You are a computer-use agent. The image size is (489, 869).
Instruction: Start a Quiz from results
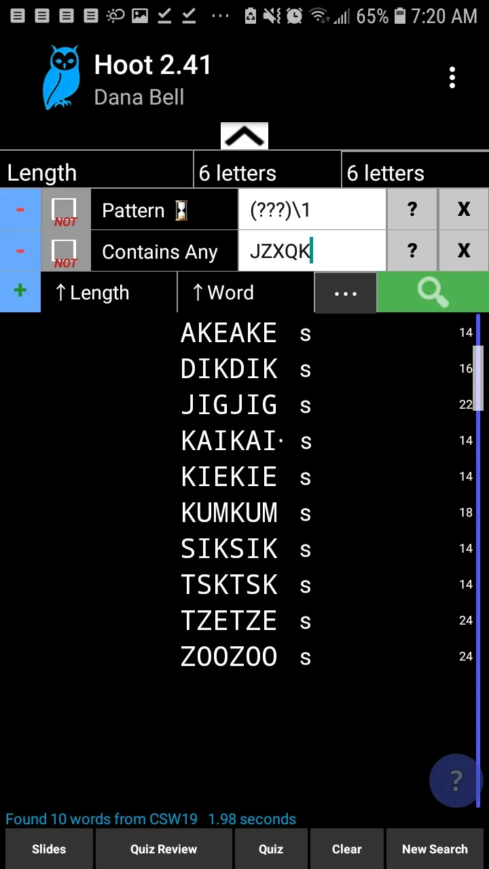[x=271, y=849]
